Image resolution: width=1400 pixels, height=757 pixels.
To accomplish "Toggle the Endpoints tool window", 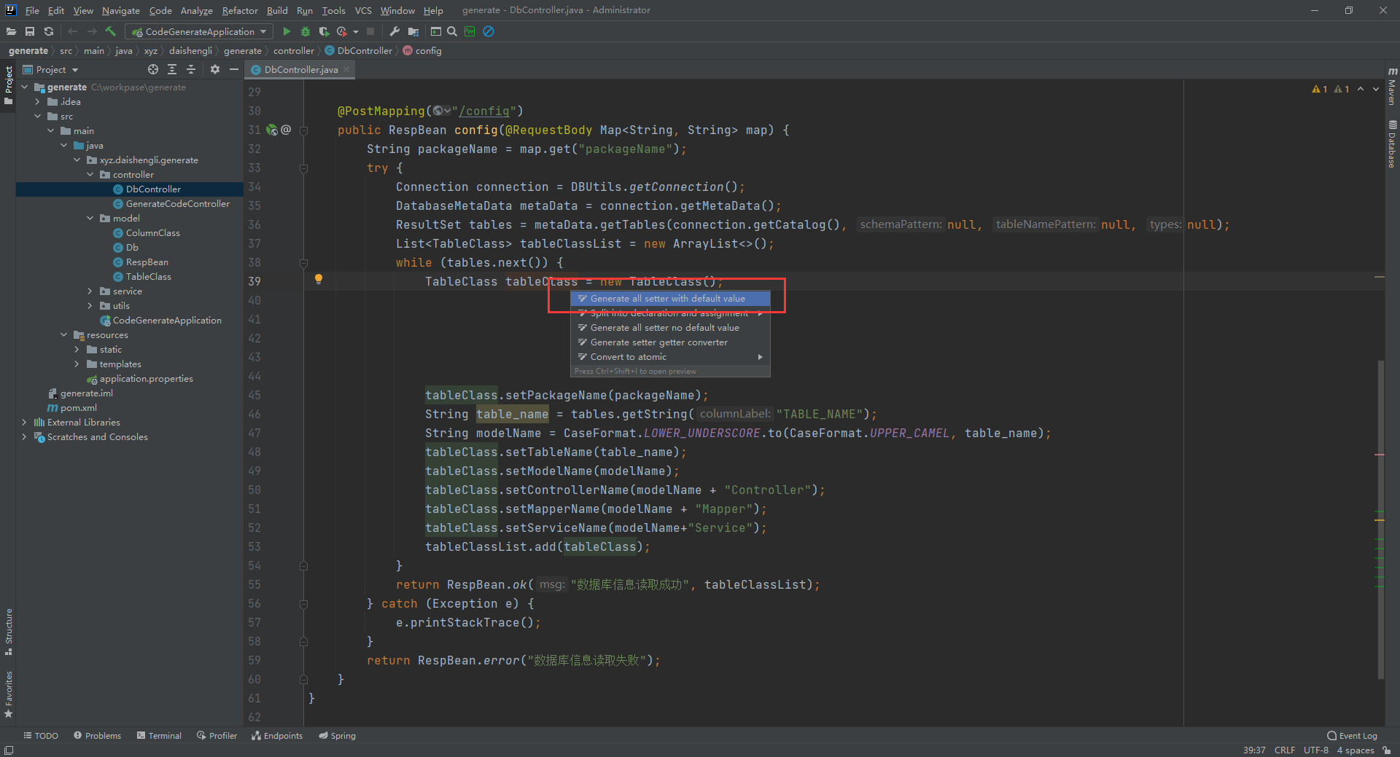I will tap(277, 736).
